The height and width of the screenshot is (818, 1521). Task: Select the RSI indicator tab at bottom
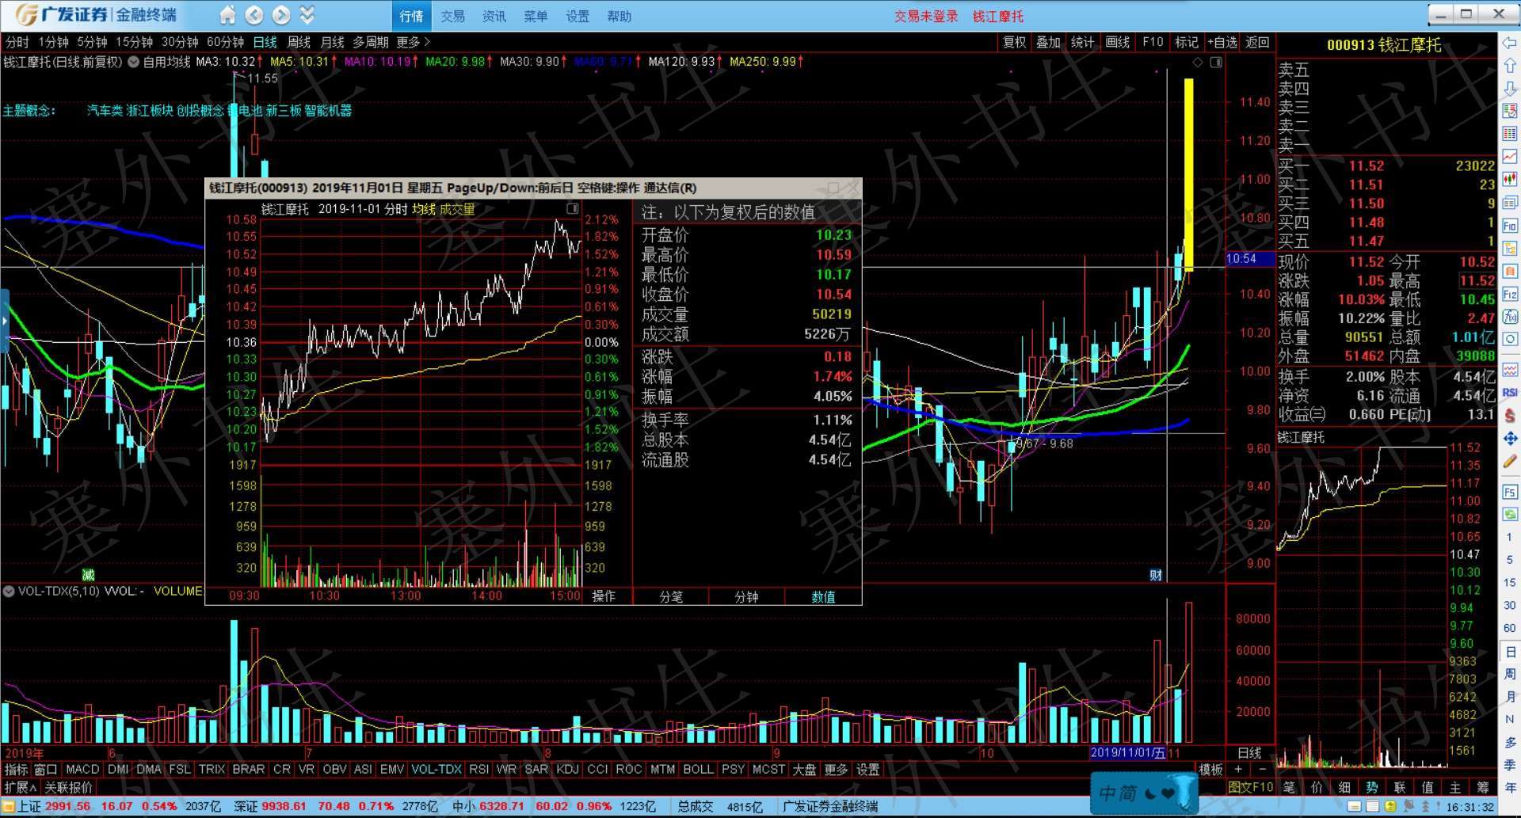478,769
